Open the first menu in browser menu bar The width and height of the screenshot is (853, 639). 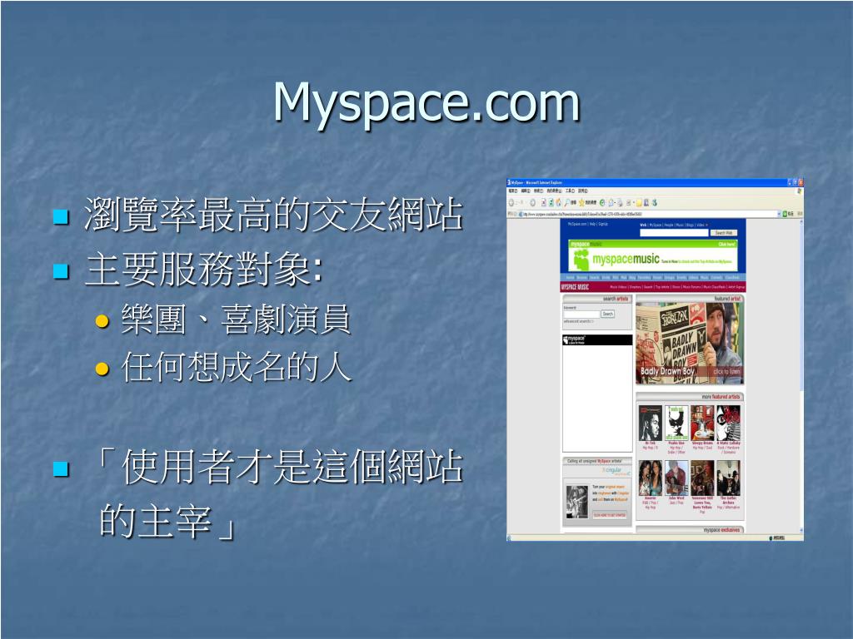(513, 191)
